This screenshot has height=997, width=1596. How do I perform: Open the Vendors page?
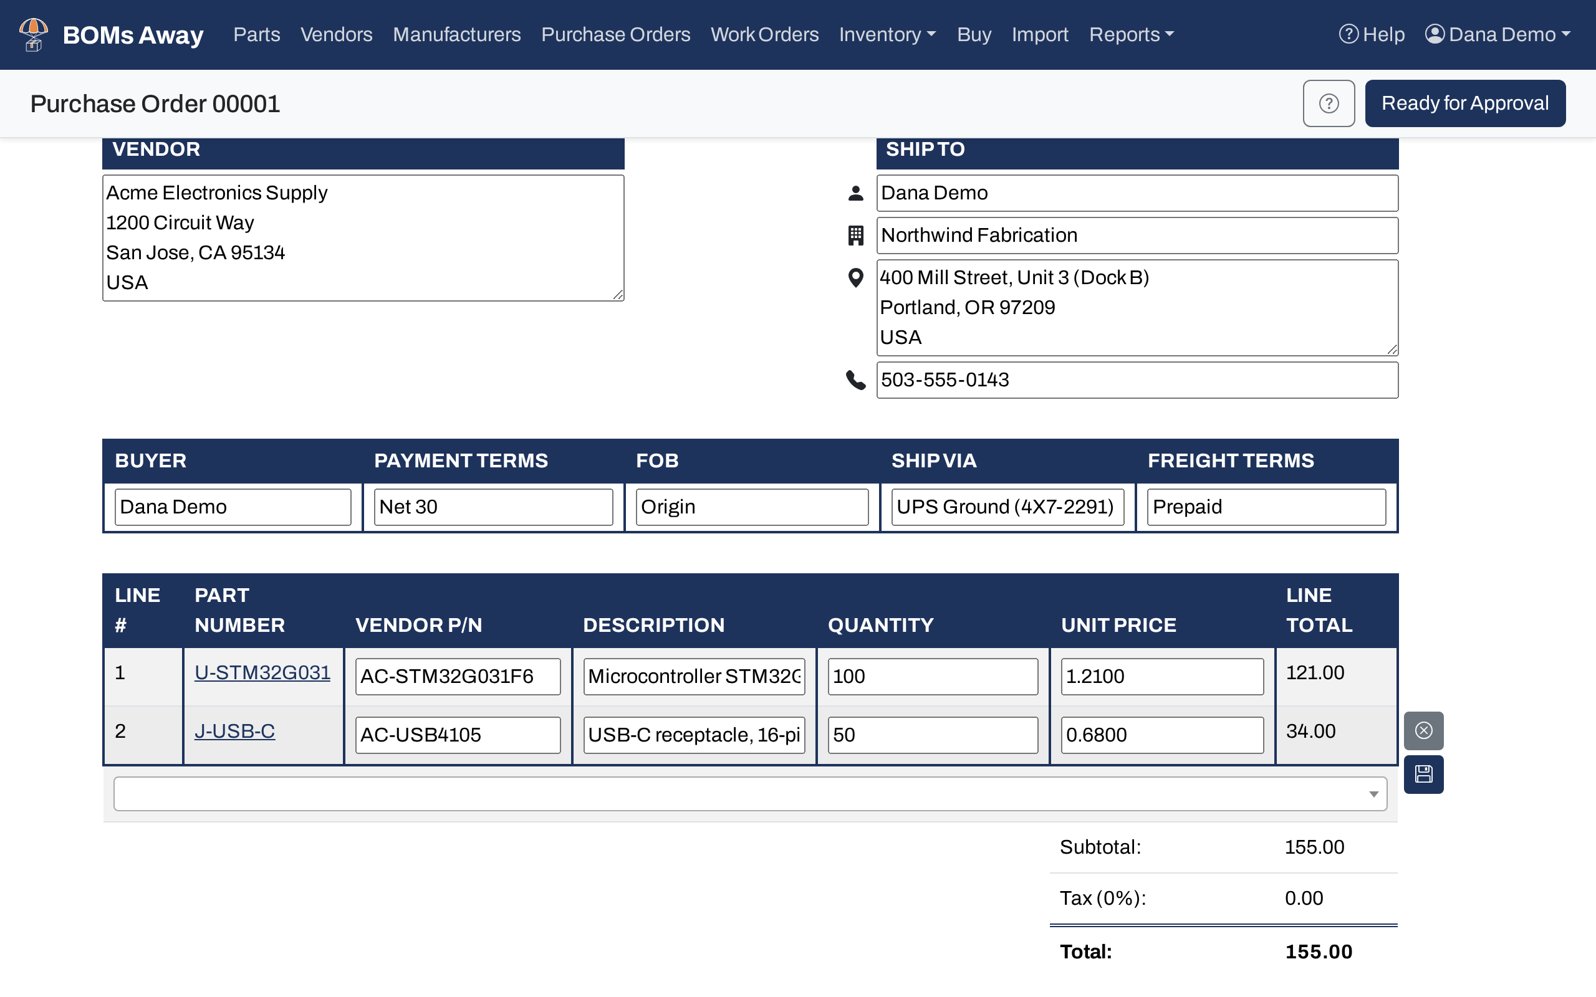click(x=337, y=34)
